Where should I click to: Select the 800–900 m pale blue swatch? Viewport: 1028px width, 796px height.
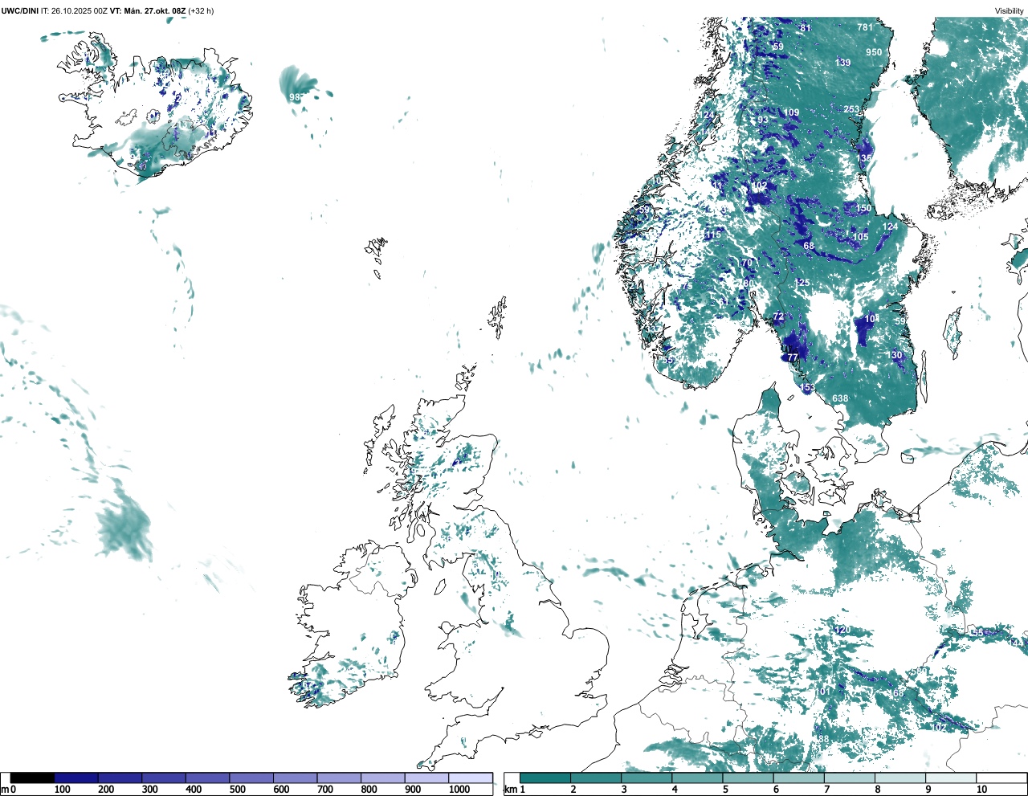coord(383,778)
